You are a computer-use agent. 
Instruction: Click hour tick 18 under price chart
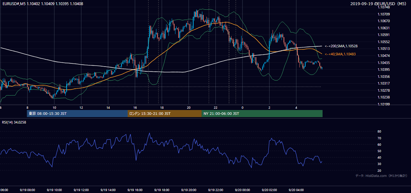[162, 107]
